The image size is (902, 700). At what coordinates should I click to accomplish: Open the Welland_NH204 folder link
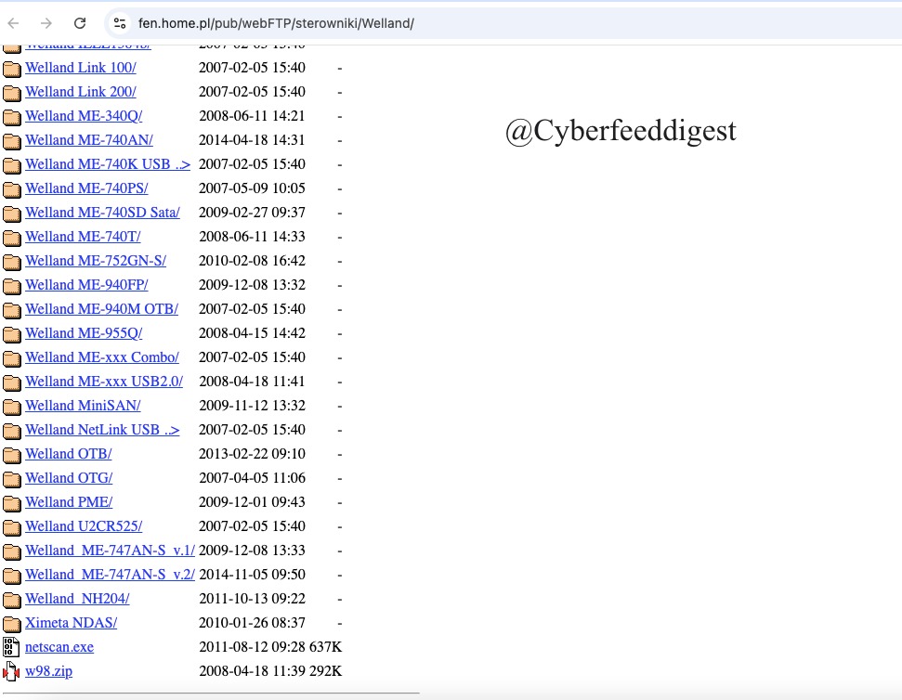tap(77, 598)
